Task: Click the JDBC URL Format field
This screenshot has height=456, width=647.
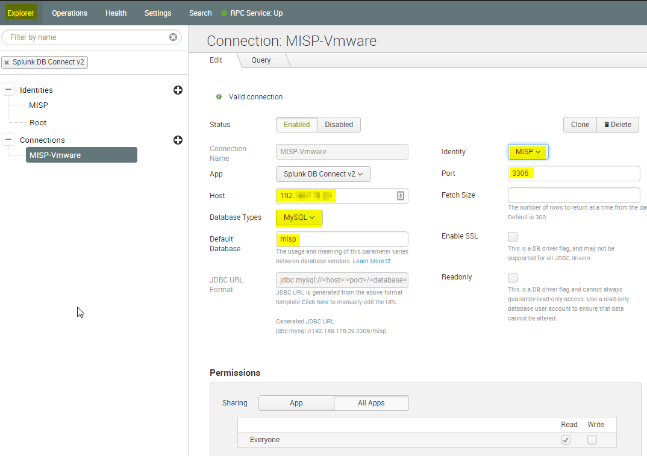Action: 342,280
